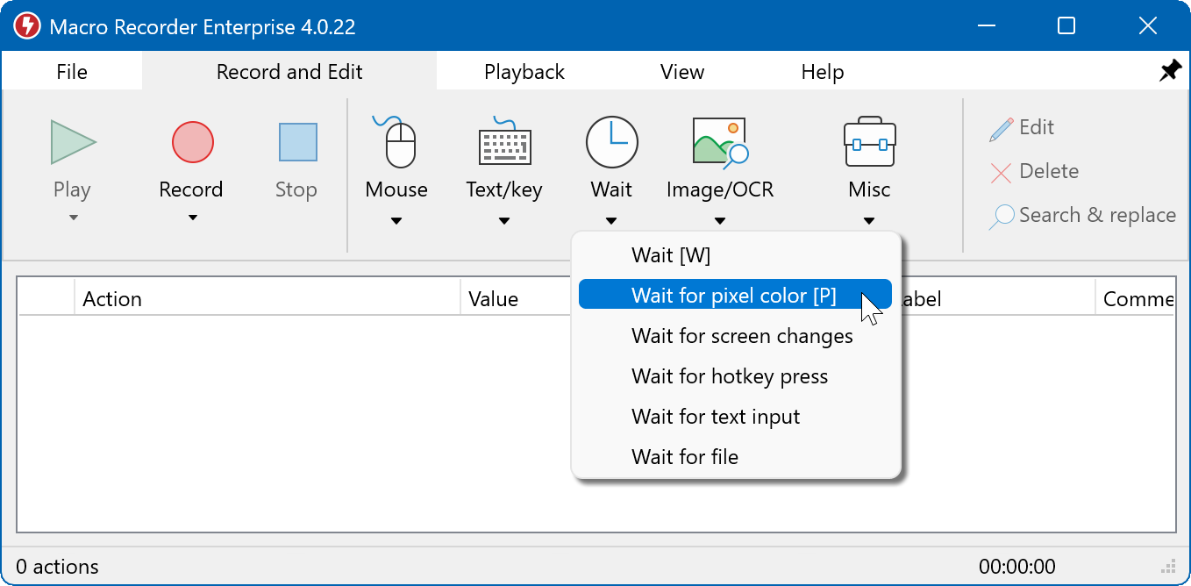
Task: Start recording with the red Record icon
Action: [x=192, y=142]
